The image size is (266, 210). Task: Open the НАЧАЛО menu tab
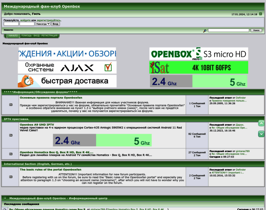pyautogui.click(x=13, y=36)
